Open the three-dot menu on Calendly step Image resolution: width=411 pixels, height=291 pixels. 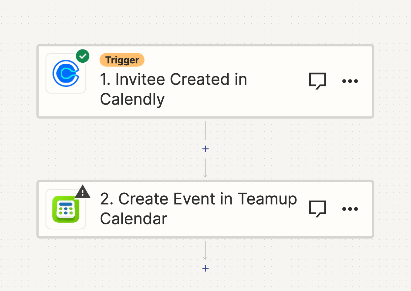point(350,81)
